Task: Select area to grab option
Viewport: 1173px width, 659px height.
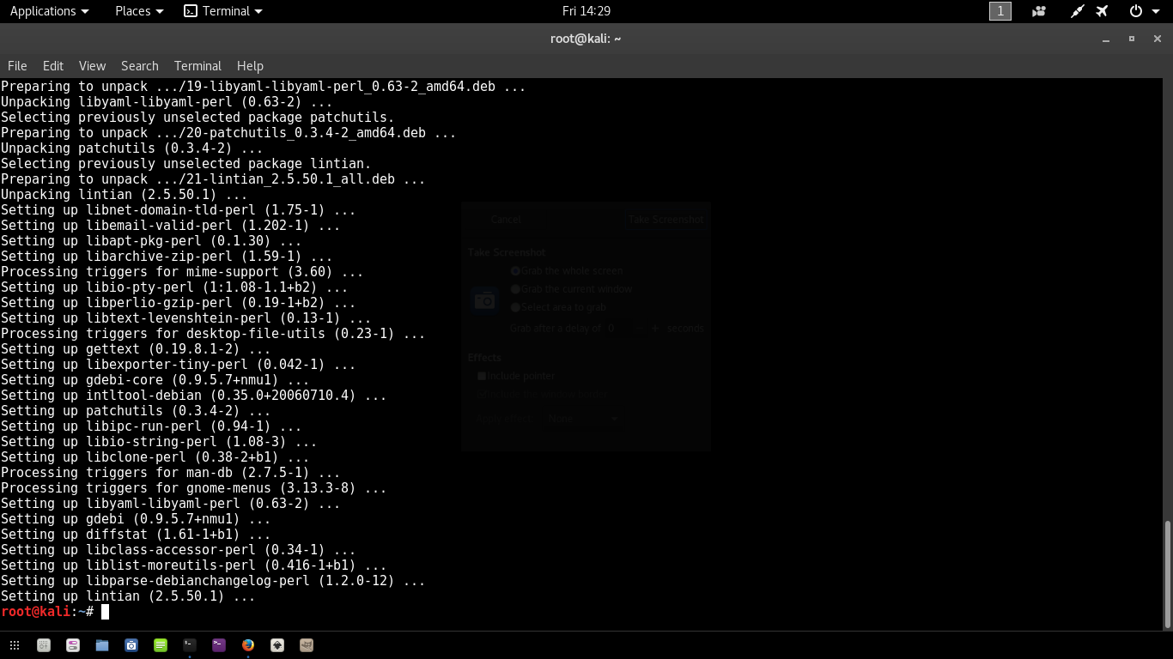Action: tap(515, 307)
